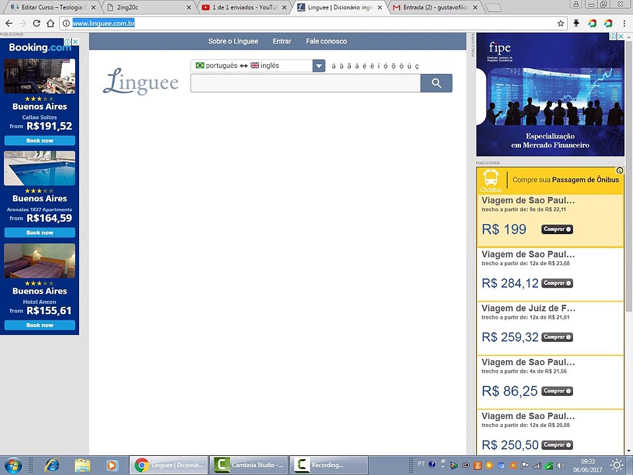Open a new browser tab
Image resolution: width=633 pixels, height=475 pixels.
(493, 8)
